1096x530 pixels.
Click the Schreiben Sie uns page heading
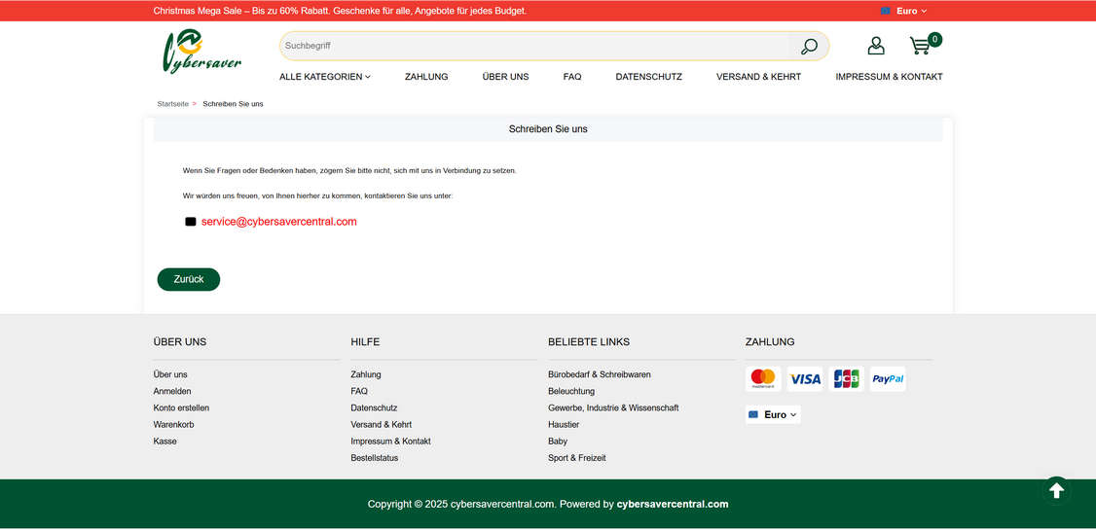tap(548, 129)
